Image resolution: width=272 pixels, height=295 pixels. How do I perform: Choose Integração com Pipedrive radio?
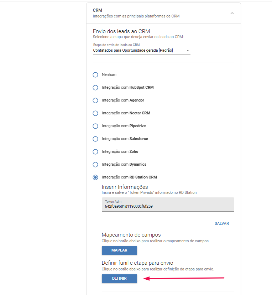pos(95,126)
